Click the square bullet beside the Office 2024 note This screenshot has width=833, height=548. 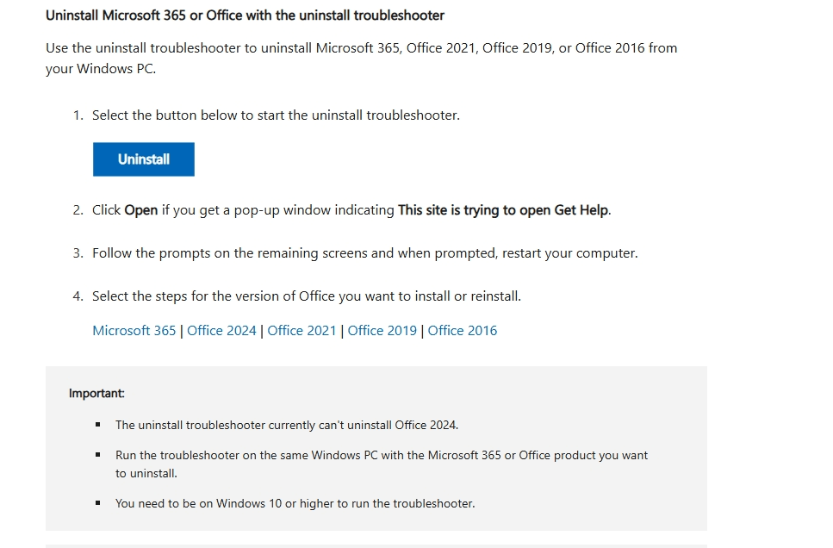pos(97,425)
